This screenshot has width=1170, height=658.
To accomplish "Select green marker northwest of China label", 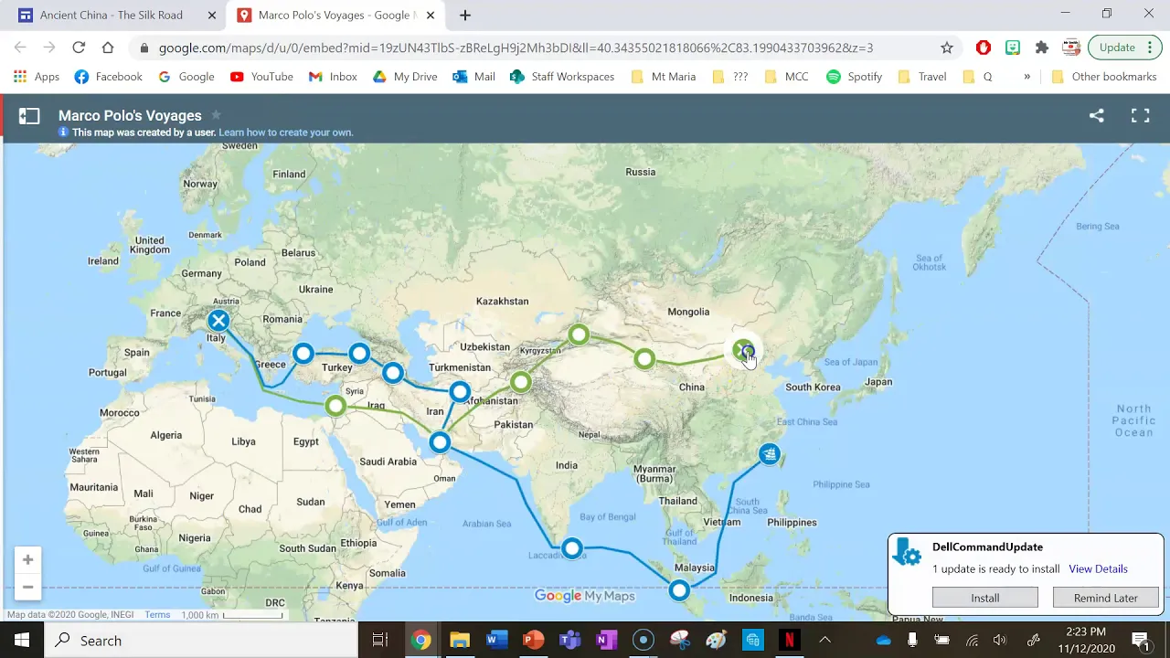I will pyautogui.click(x=644, y=359).
